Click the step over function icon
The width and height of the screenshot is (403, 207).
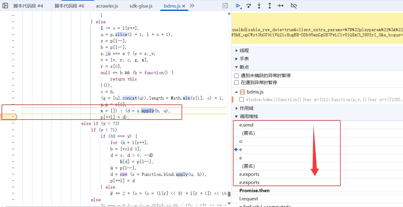point(249,5)
